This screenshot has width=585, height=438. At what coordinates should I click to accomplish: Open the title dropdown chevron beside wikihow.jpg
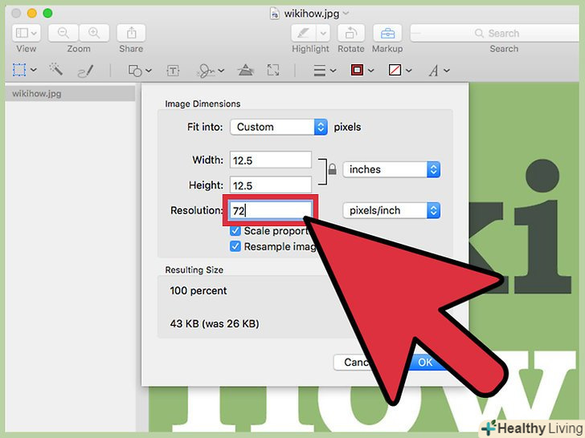[346, 14]
